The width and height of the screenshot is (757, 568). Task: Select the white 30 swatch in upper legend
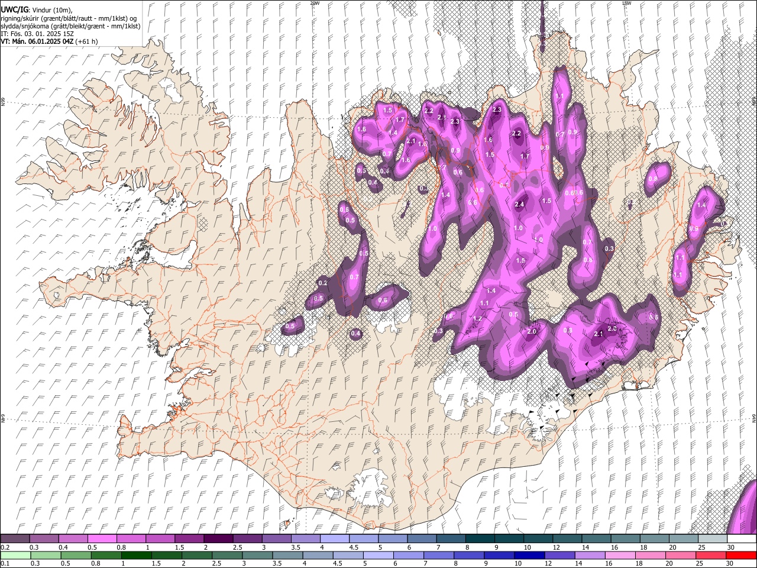741,538
